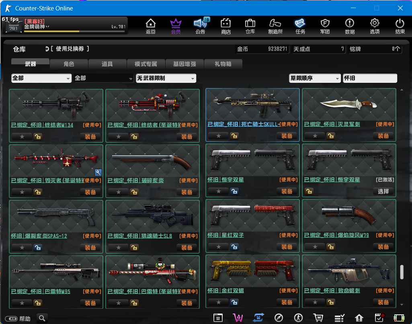Open the house alert icon
412x324 pixels.
pos(359,318)
